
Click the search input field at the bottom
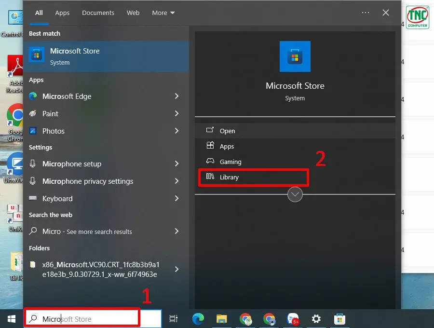pos(82,318)
